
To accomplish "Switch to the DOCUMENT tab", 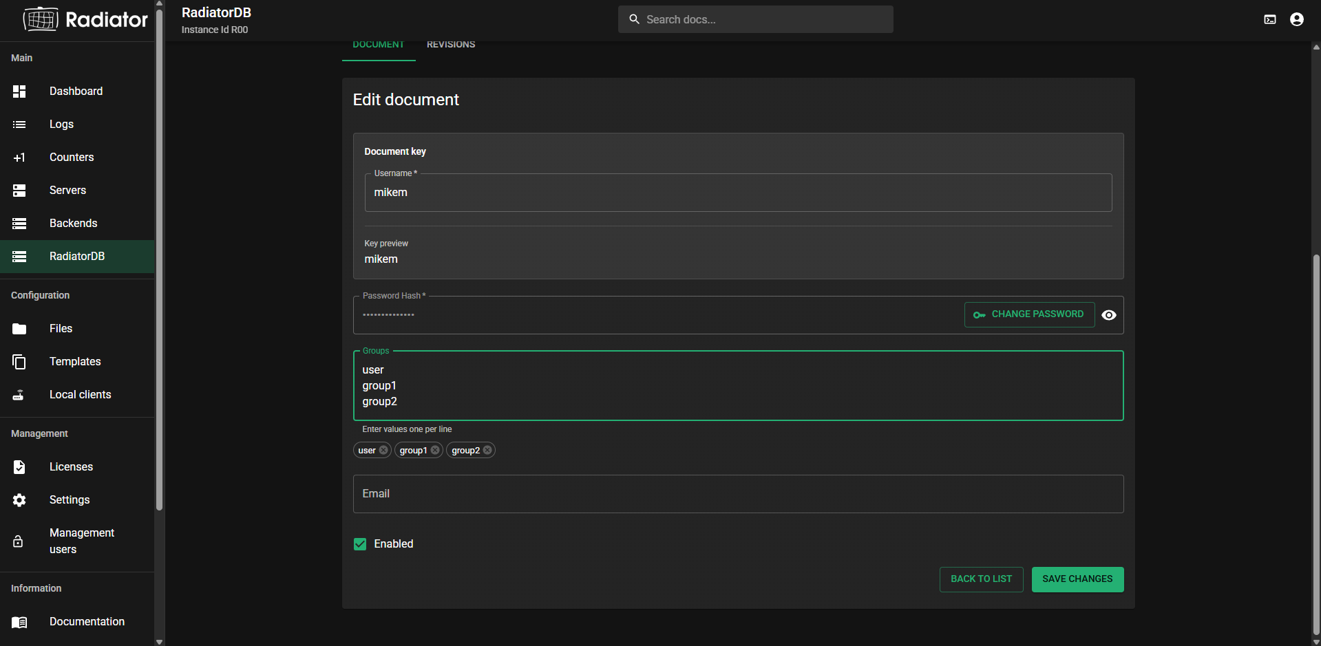I will (379, 46).
